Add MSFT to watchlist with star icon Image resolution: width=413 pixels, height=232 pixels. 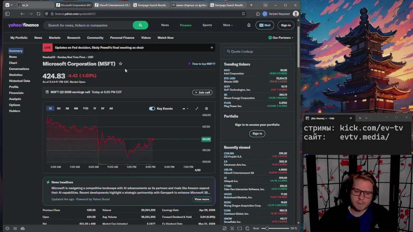pyautogui.click(x=120, y=64)
